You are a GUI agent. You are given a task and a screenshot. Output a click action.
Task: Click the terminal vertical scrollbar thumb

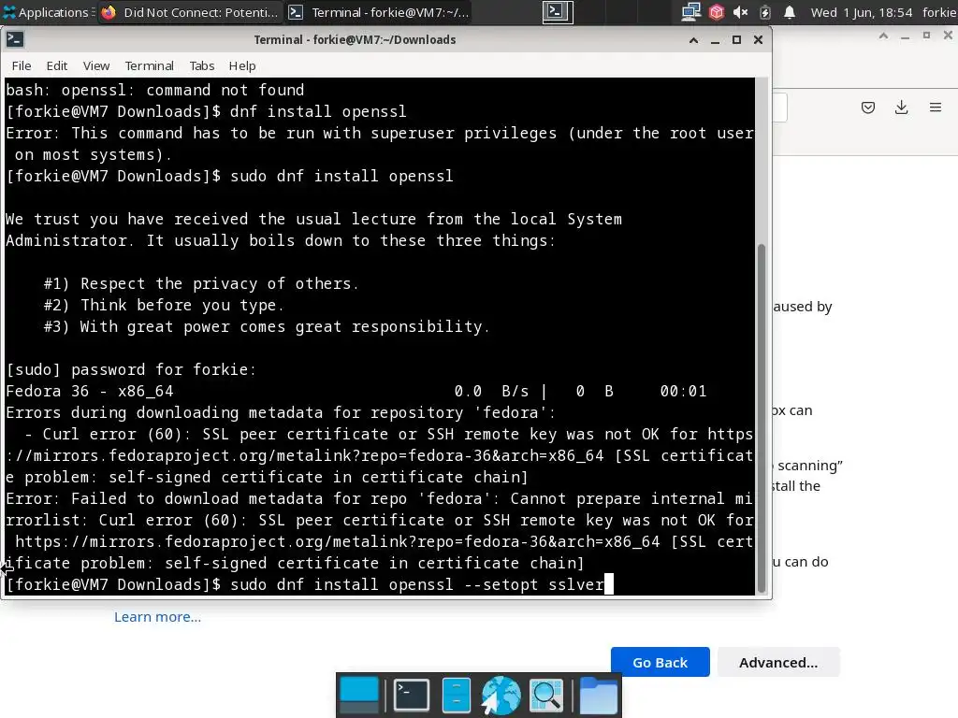762,418
